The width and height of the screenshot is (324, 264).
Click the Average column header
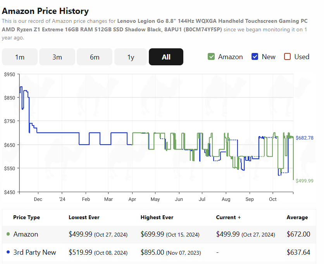297,218
